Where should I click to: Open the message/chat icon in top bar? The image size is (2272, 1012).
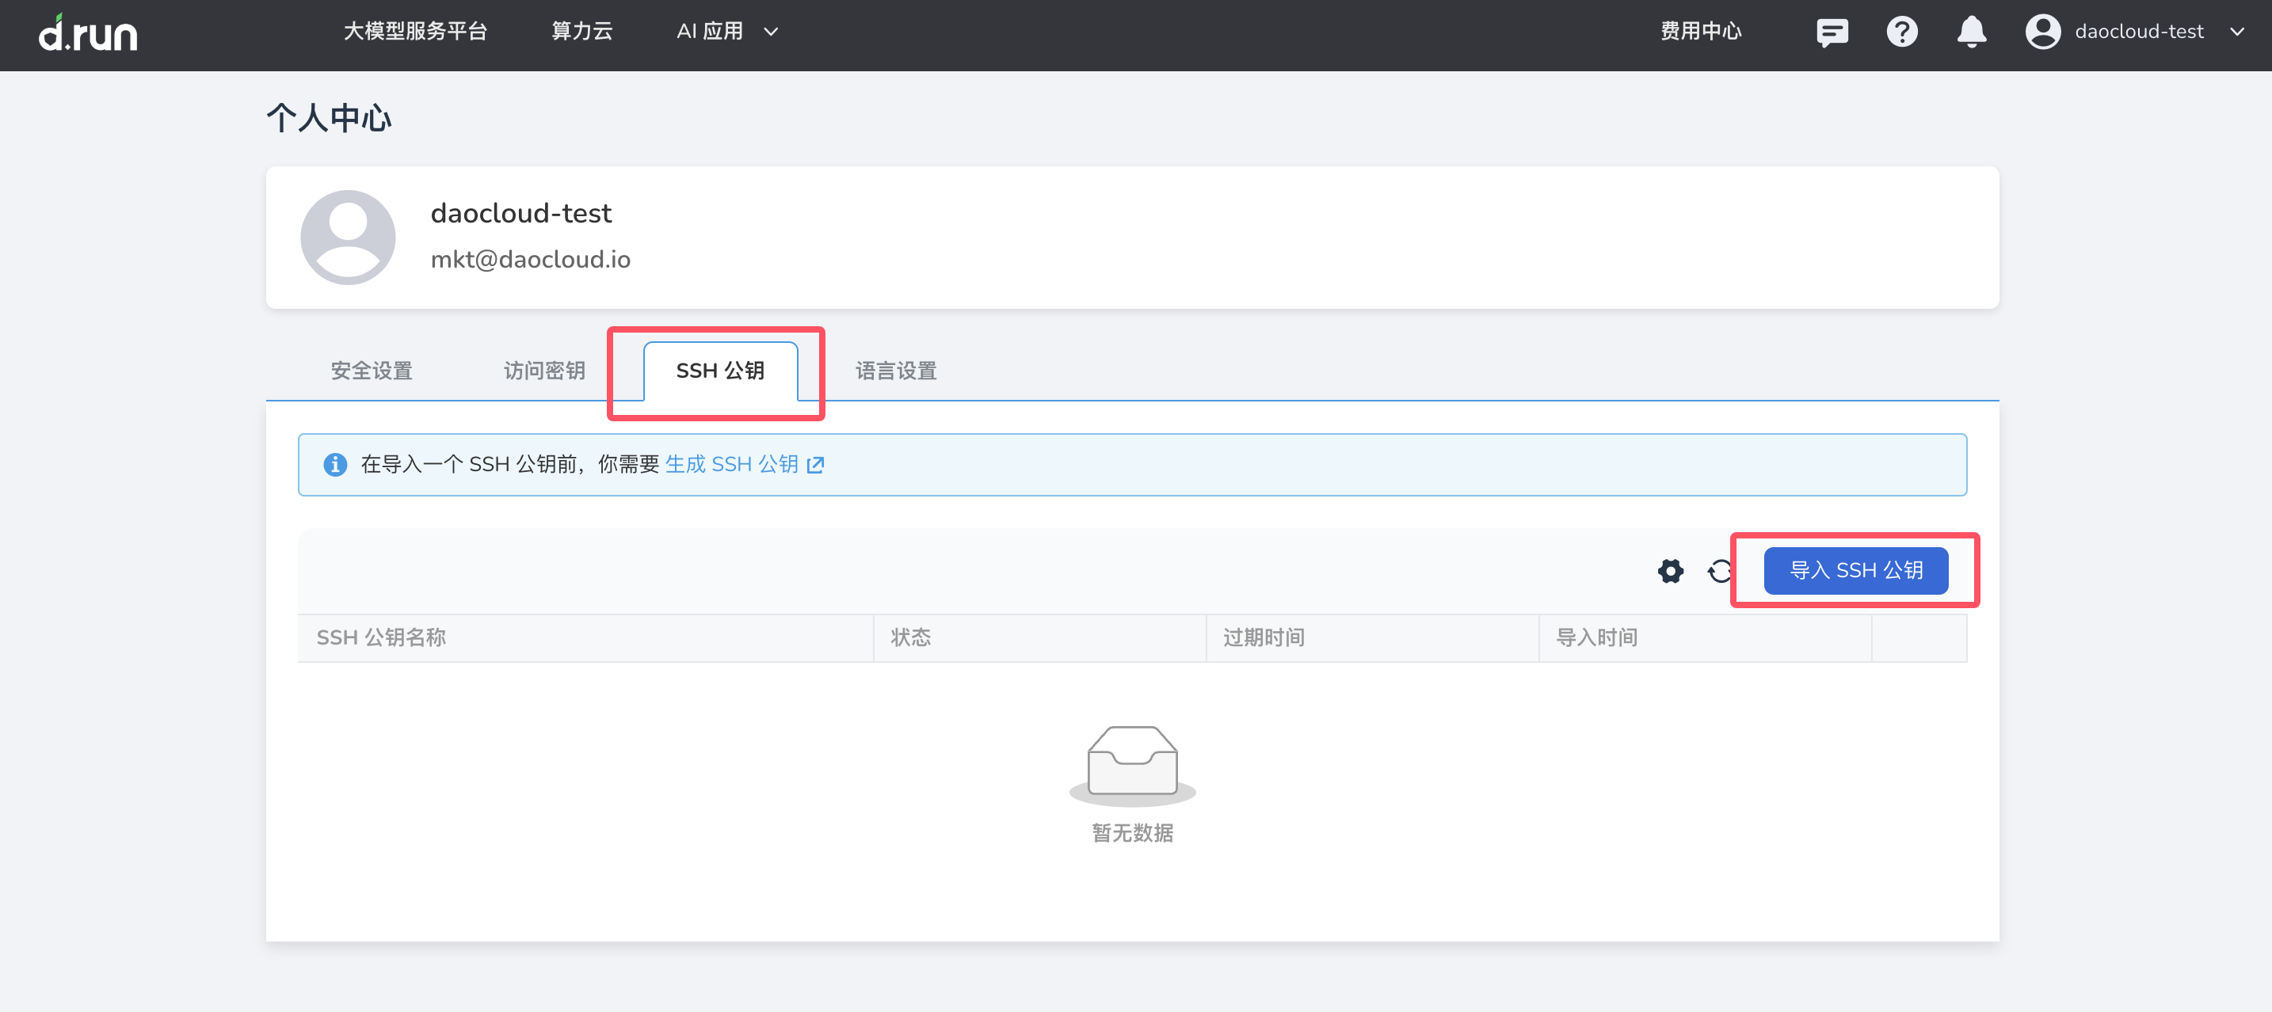click(1833, 32)
